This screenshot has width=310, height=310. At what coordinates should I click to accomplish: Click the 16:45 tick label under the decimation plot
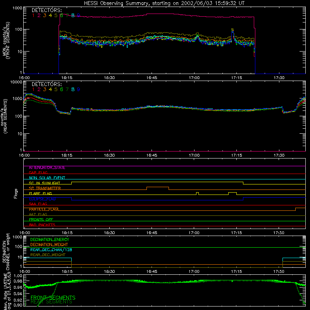pyautogui.click(x=152, y=272)
